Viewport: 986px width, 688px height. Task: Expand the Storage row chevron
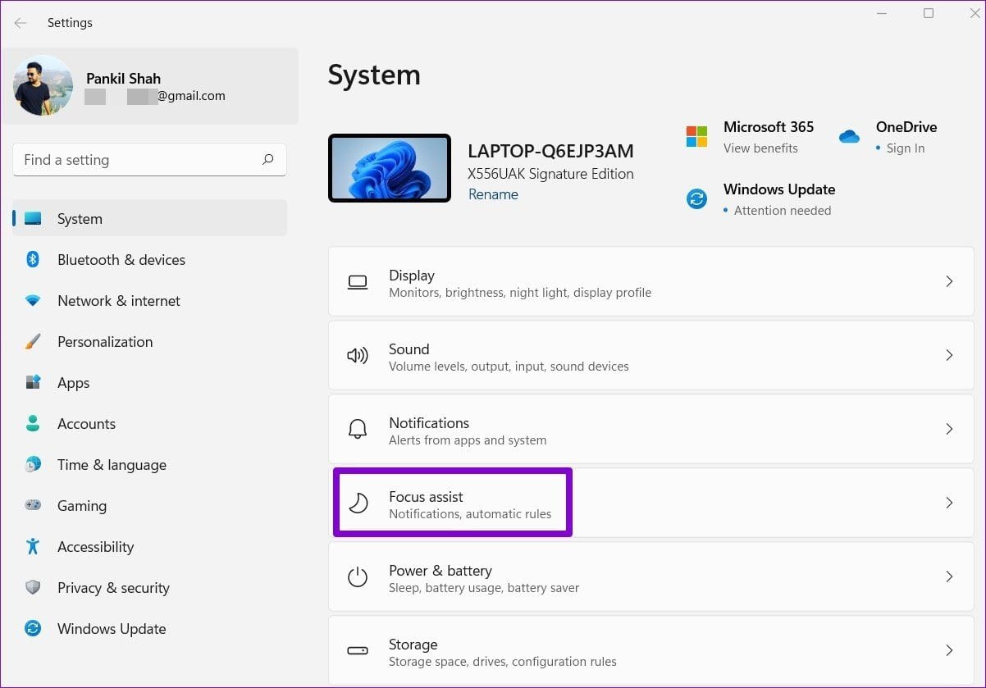tap(949, 650)
